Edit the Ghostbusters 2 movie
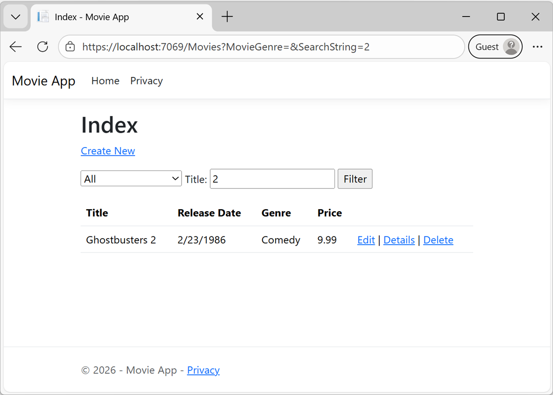The height and width of the screenshot is (395, 553). pyautogui.click(x=366, y=240)
